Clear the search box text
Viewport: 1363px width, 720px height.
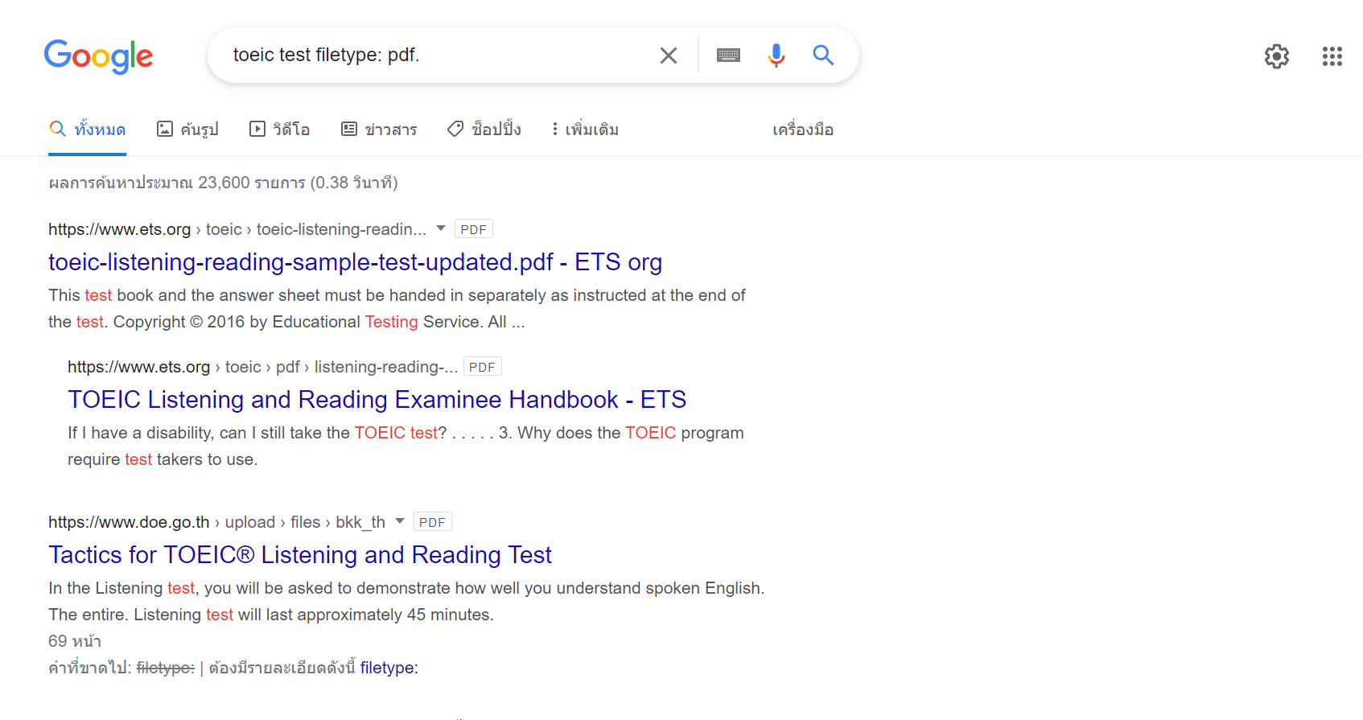click(x=668, y=56)
